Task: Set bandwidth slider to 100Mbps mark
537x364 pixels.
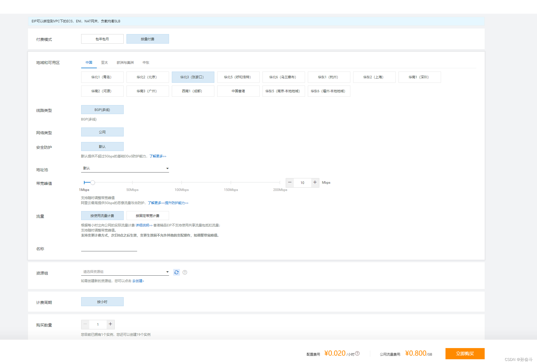Action: coord(182,183)
